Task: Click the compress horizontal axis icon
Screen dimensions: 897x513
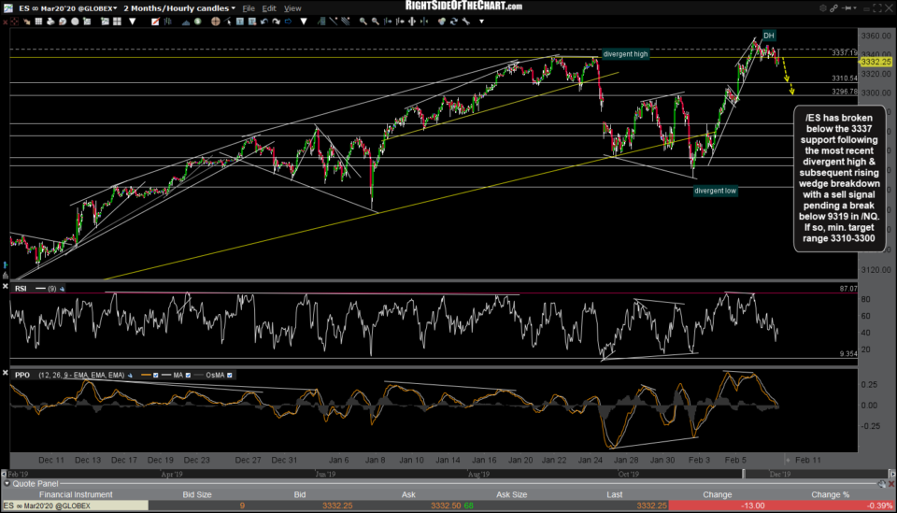Action: coord(424,21)
